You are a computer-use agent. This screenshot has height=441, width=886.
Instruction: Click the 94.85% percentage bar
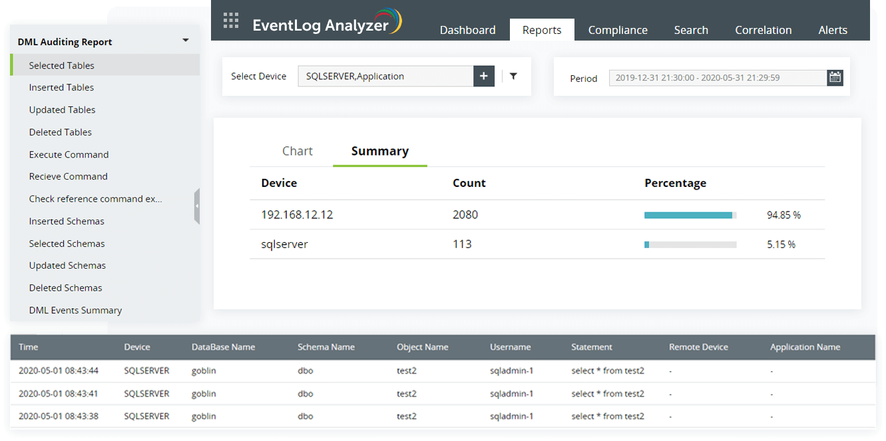coord(690,216)
